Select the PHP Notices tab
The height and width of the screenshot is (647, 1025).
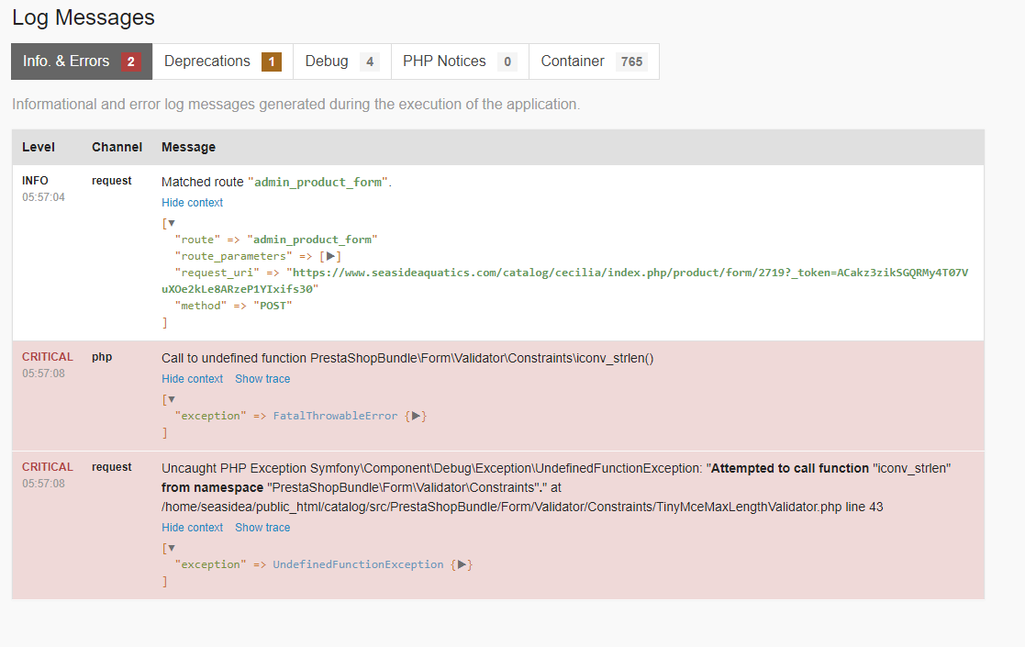click(461, 61)
